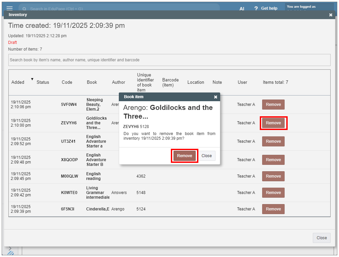Click Close in the Book item dialog

tap(206, 156)
